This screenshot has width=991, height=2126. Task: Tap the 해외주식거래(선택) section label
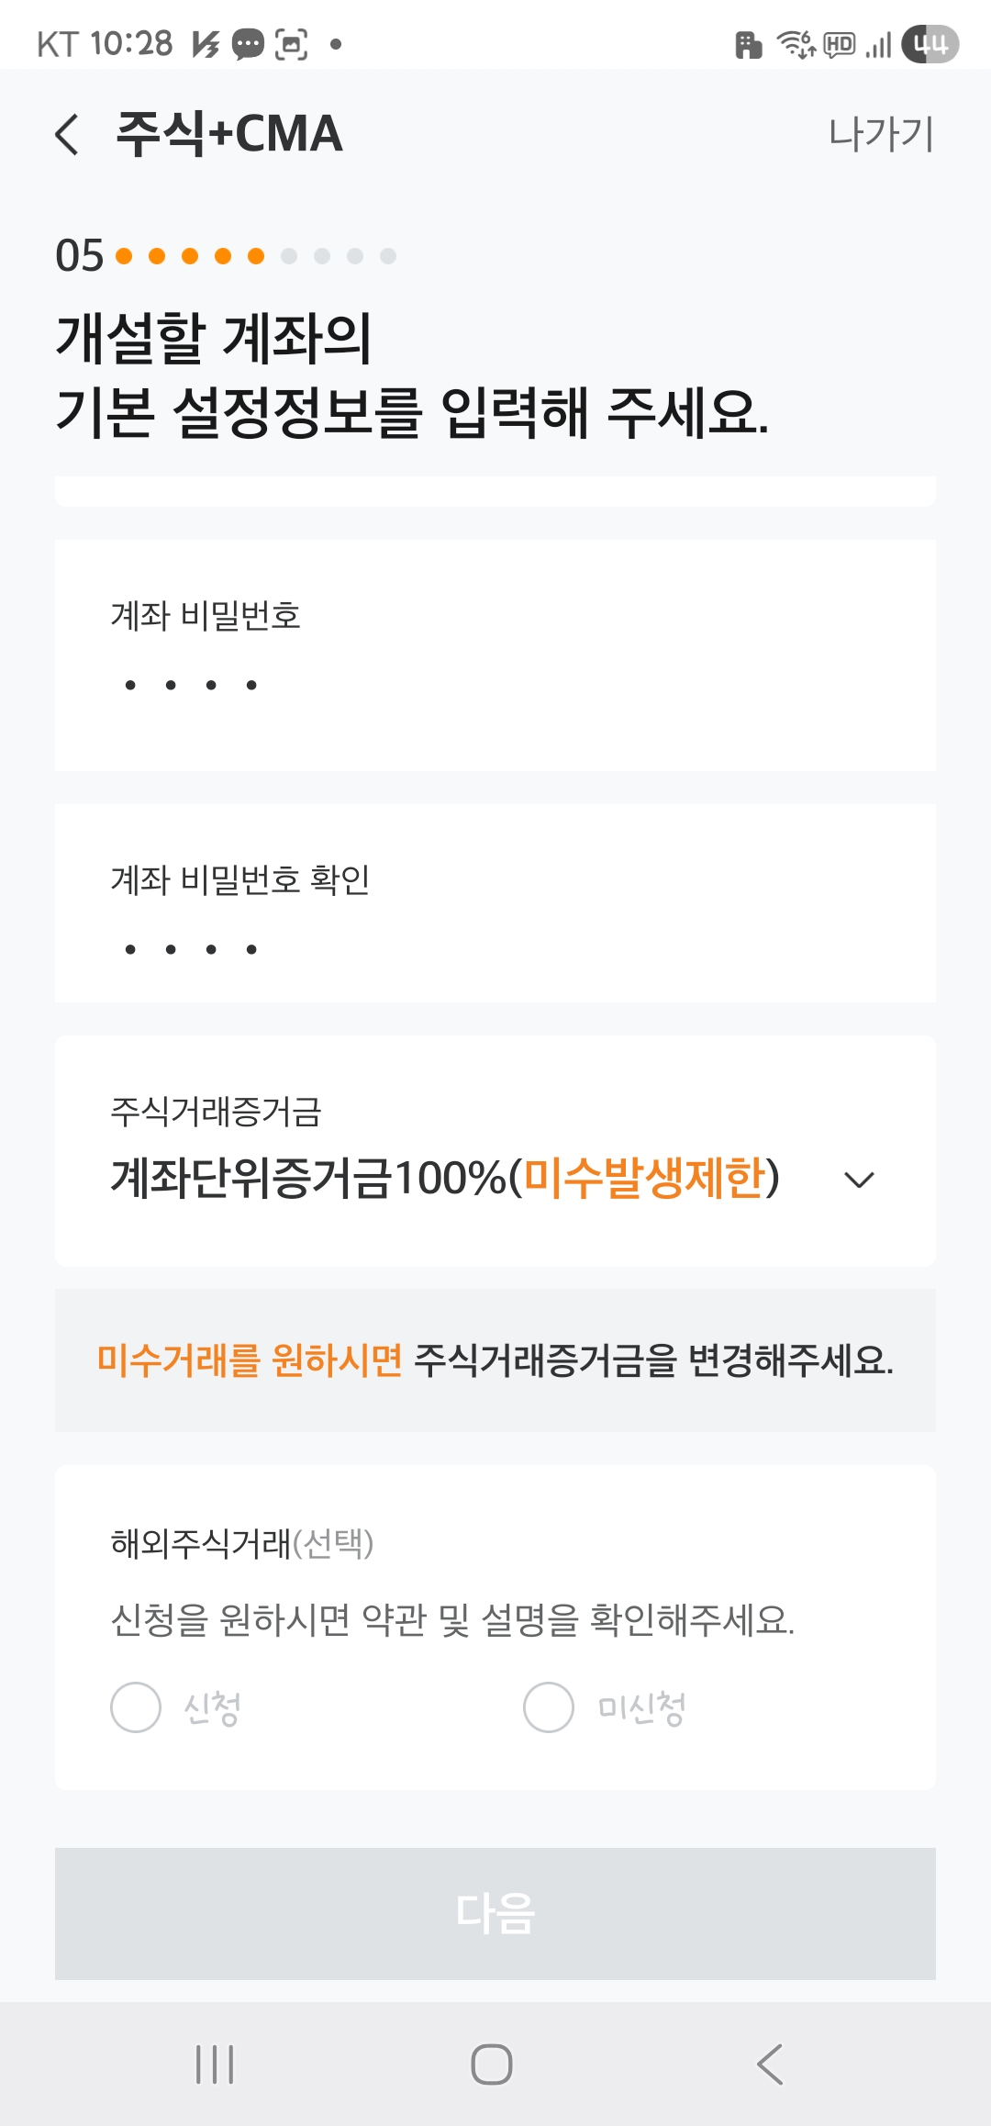point(241,1543)
